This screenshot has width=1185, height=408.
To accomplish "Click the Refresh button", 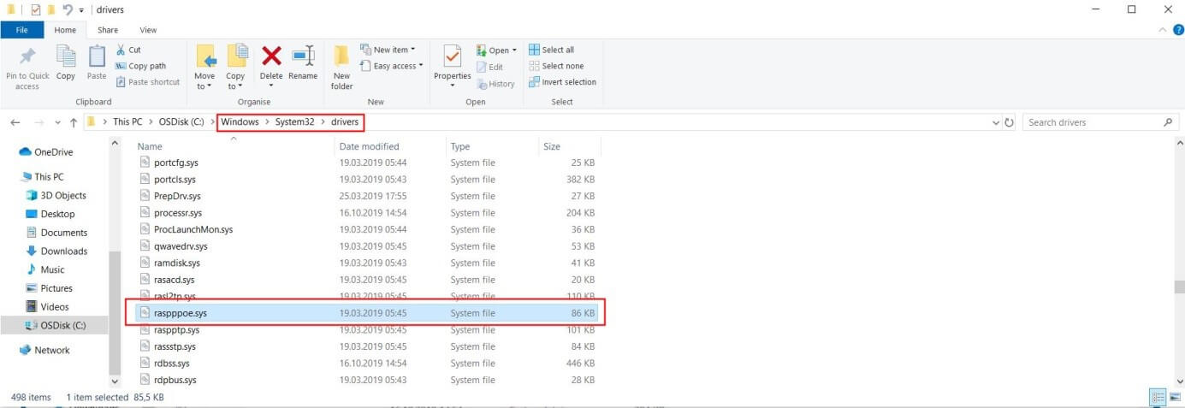I will tap(1010, 122).
